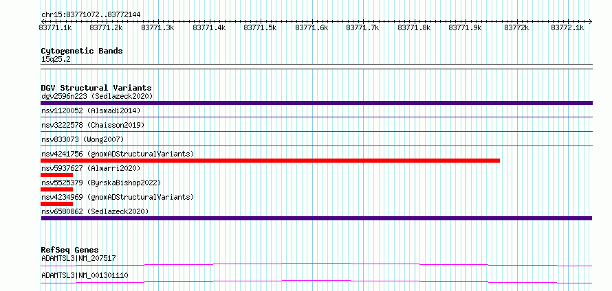
Task: Click the nsv3222578 thin red line
Action: [316, 131]
